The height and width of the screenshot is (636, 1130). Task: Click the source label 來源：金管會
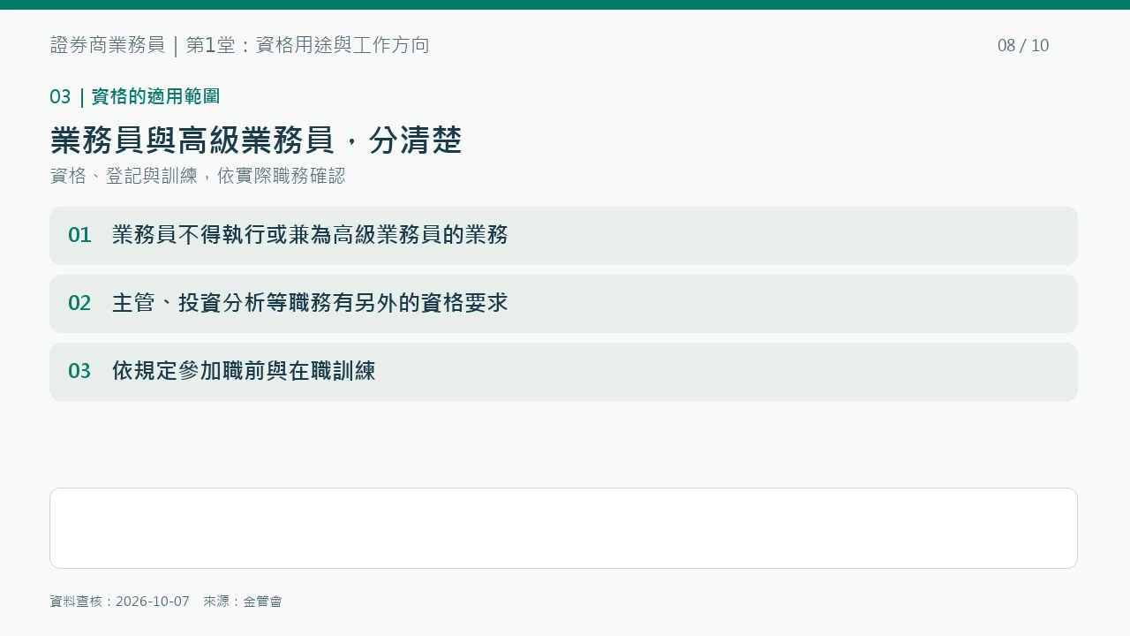[x=243, y=602]
